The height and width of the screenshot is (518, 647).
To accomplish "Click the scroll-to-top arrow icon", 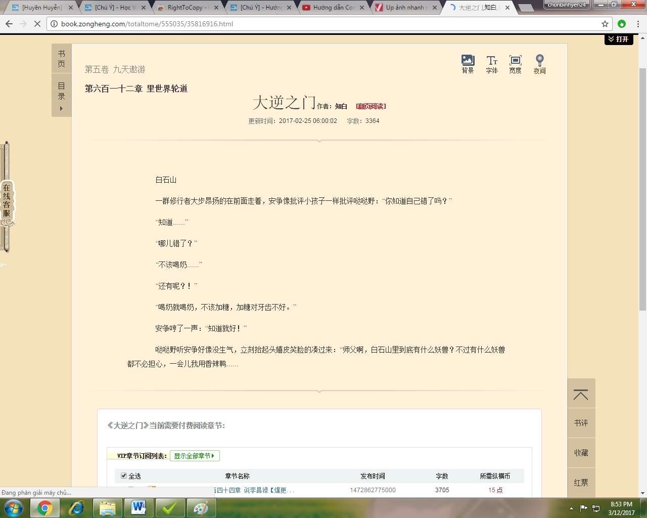I will (x=581, y=395).
